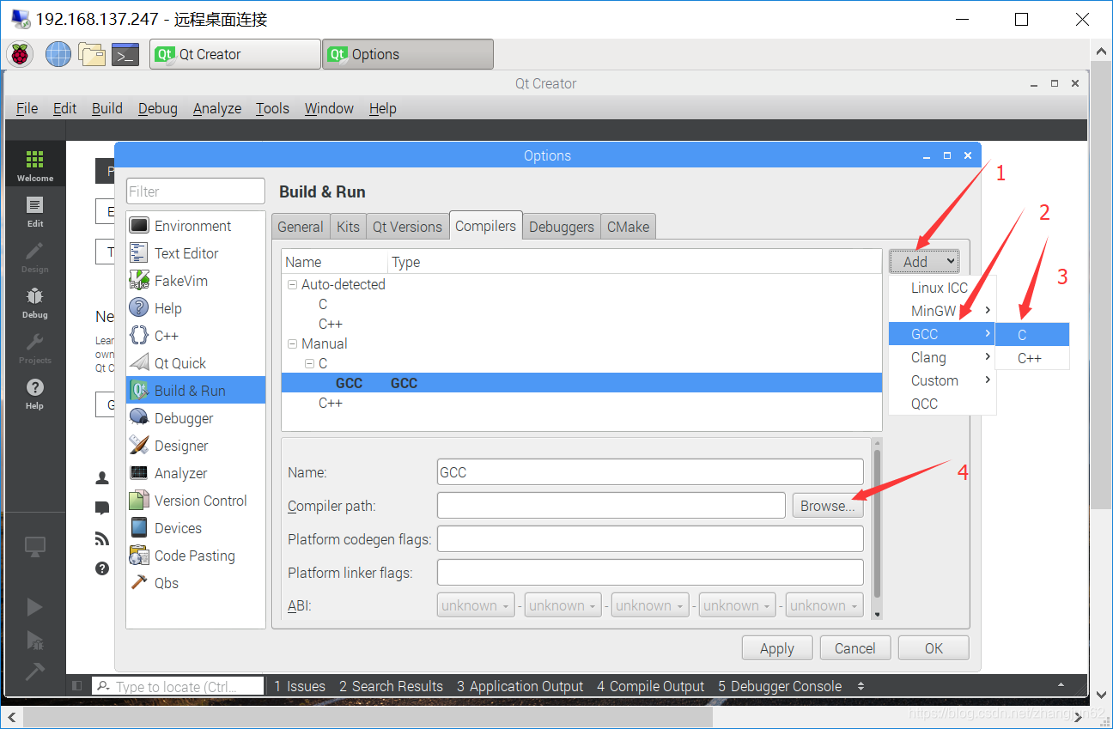Switch to the Options taskbar window
1113x729 pixels.
(408, 54)
